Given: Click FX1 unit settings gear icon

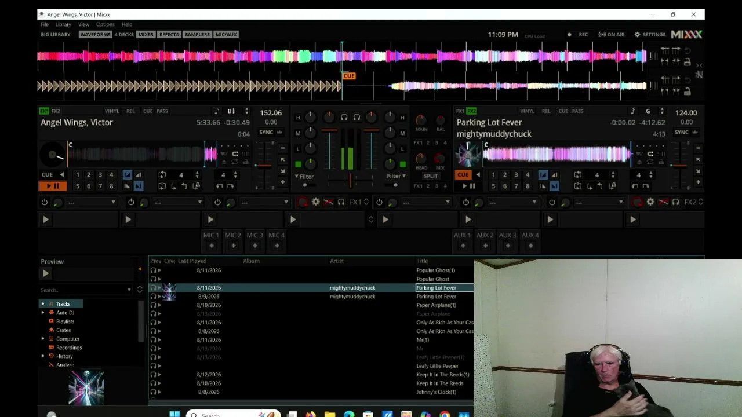Looking at the screenshot, I should (x=316, y=202).
